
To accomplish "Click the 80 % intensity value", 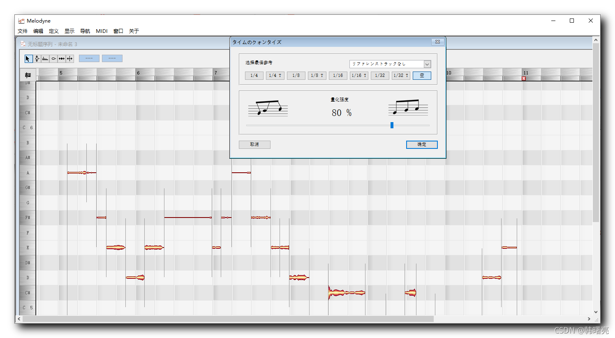I will click(342, 113).
